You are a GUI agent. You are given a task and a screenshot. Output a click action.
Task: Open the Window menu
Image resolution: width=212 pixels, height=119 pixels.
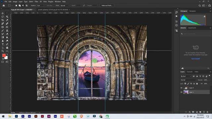coord(58,2)
